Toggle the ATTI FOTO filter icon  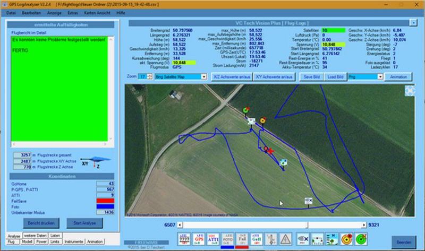(227, 239)
